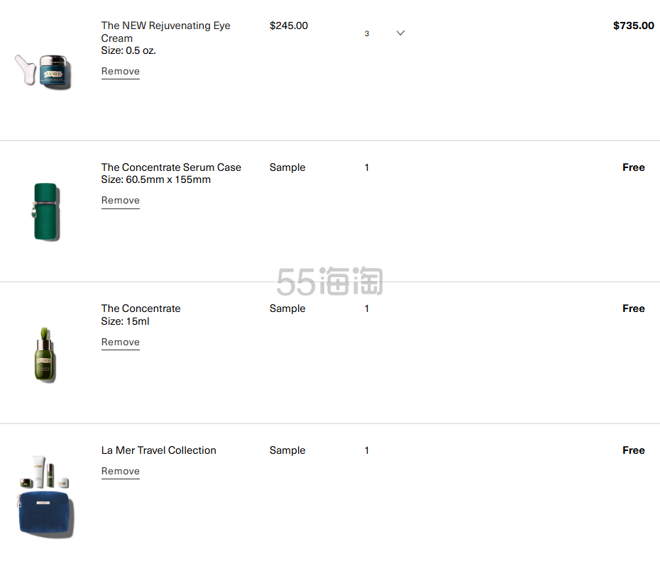
Task: Click the $735.00 line total
Action: (634, 26)
